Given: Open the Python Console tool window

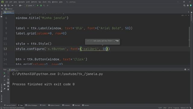Looking at the screenshot, I should (x=54, y=105).
